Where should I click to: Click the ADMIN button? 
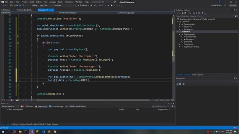[x=233, y=6]
